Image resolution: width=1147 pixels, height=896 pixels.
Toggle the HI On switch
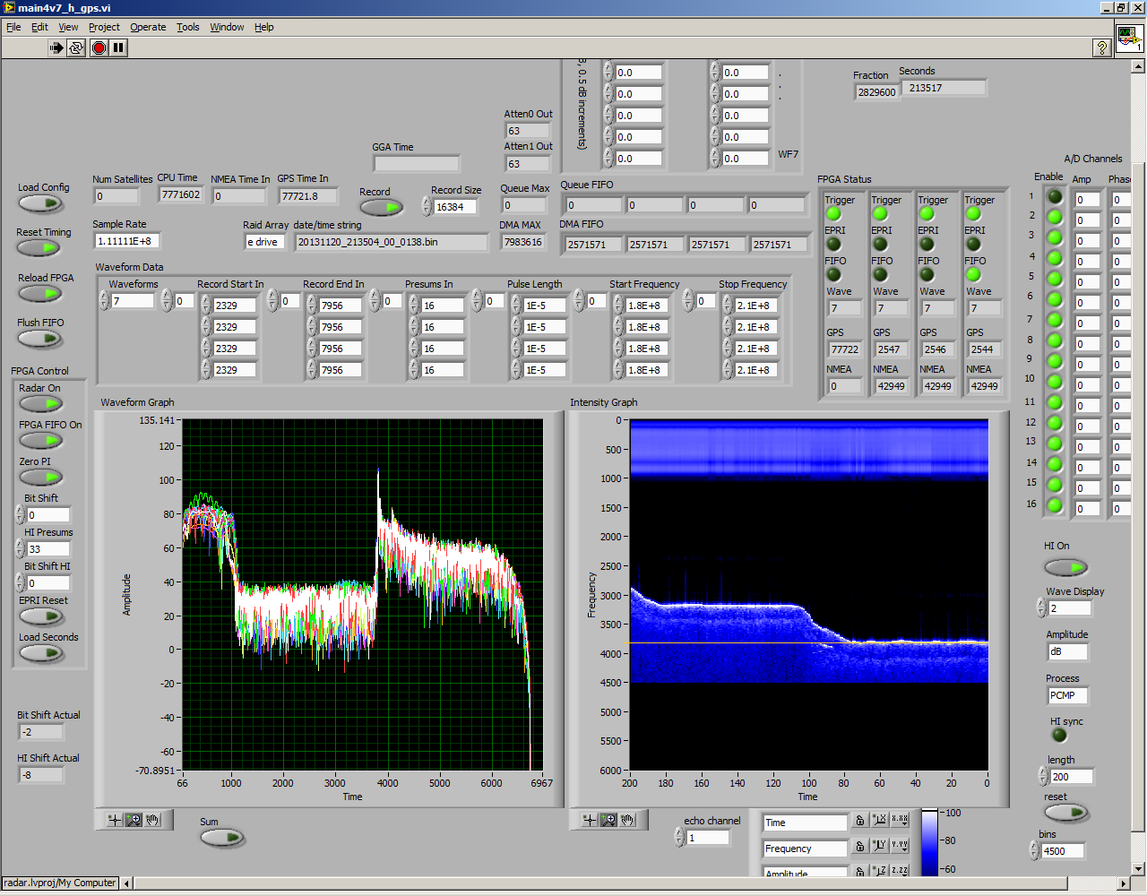coord(1065,567)
